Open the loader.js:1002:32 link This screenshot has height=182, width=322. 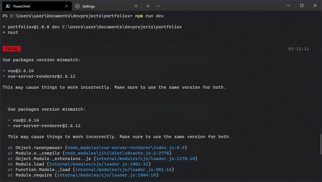tap(100, 164)
